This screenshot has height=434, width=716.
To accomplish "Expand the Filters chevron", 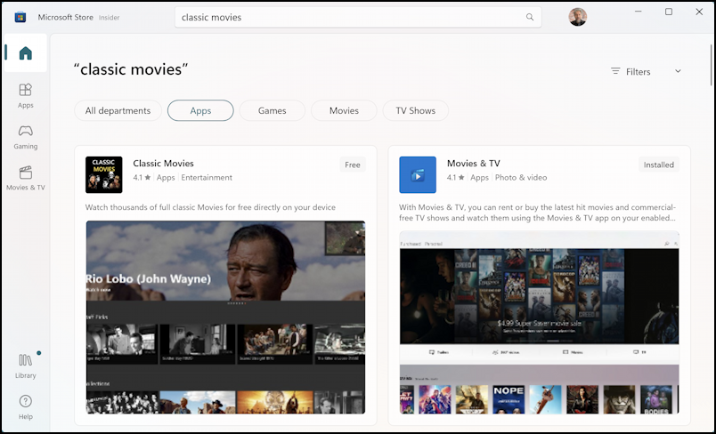I will (678, 71).
